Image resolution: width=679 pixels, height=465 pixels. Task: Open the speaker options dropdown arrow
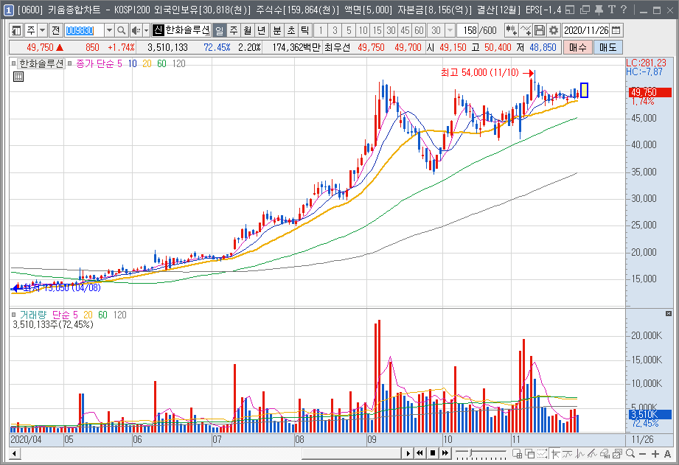pyautogui.click(x=146, y=30)
